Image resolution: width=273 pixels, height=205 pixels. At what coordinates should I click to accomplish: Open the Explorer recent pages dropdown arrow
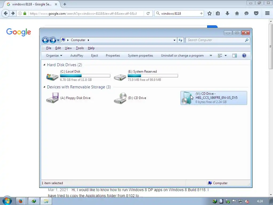[58, 40]
